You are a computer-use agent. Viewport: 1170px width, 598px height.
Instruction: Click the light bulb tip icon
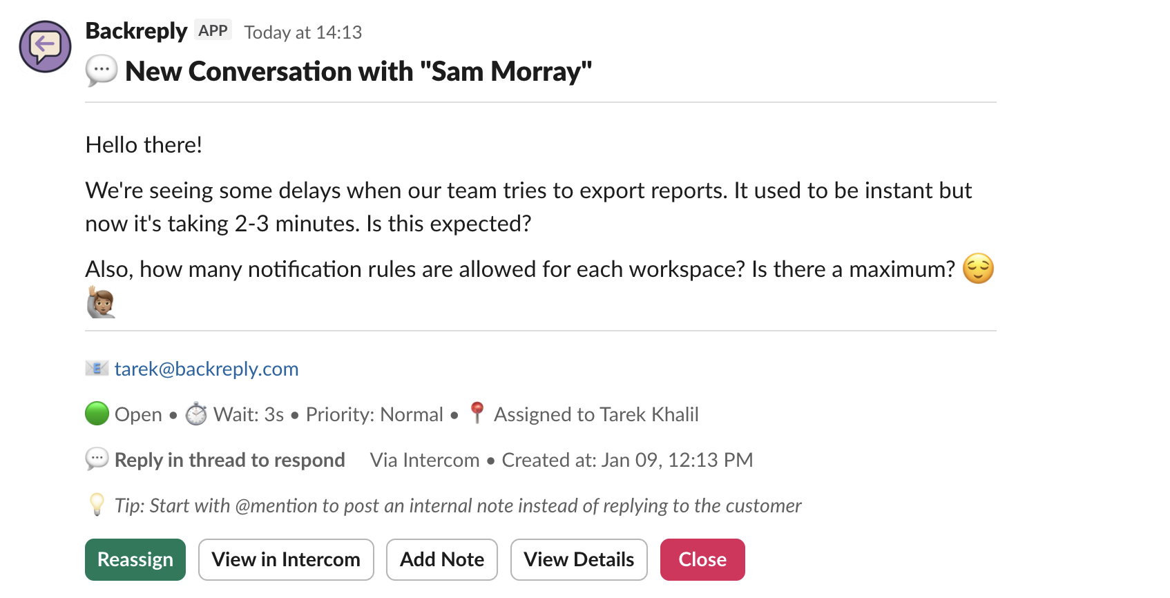pos(97,505)
